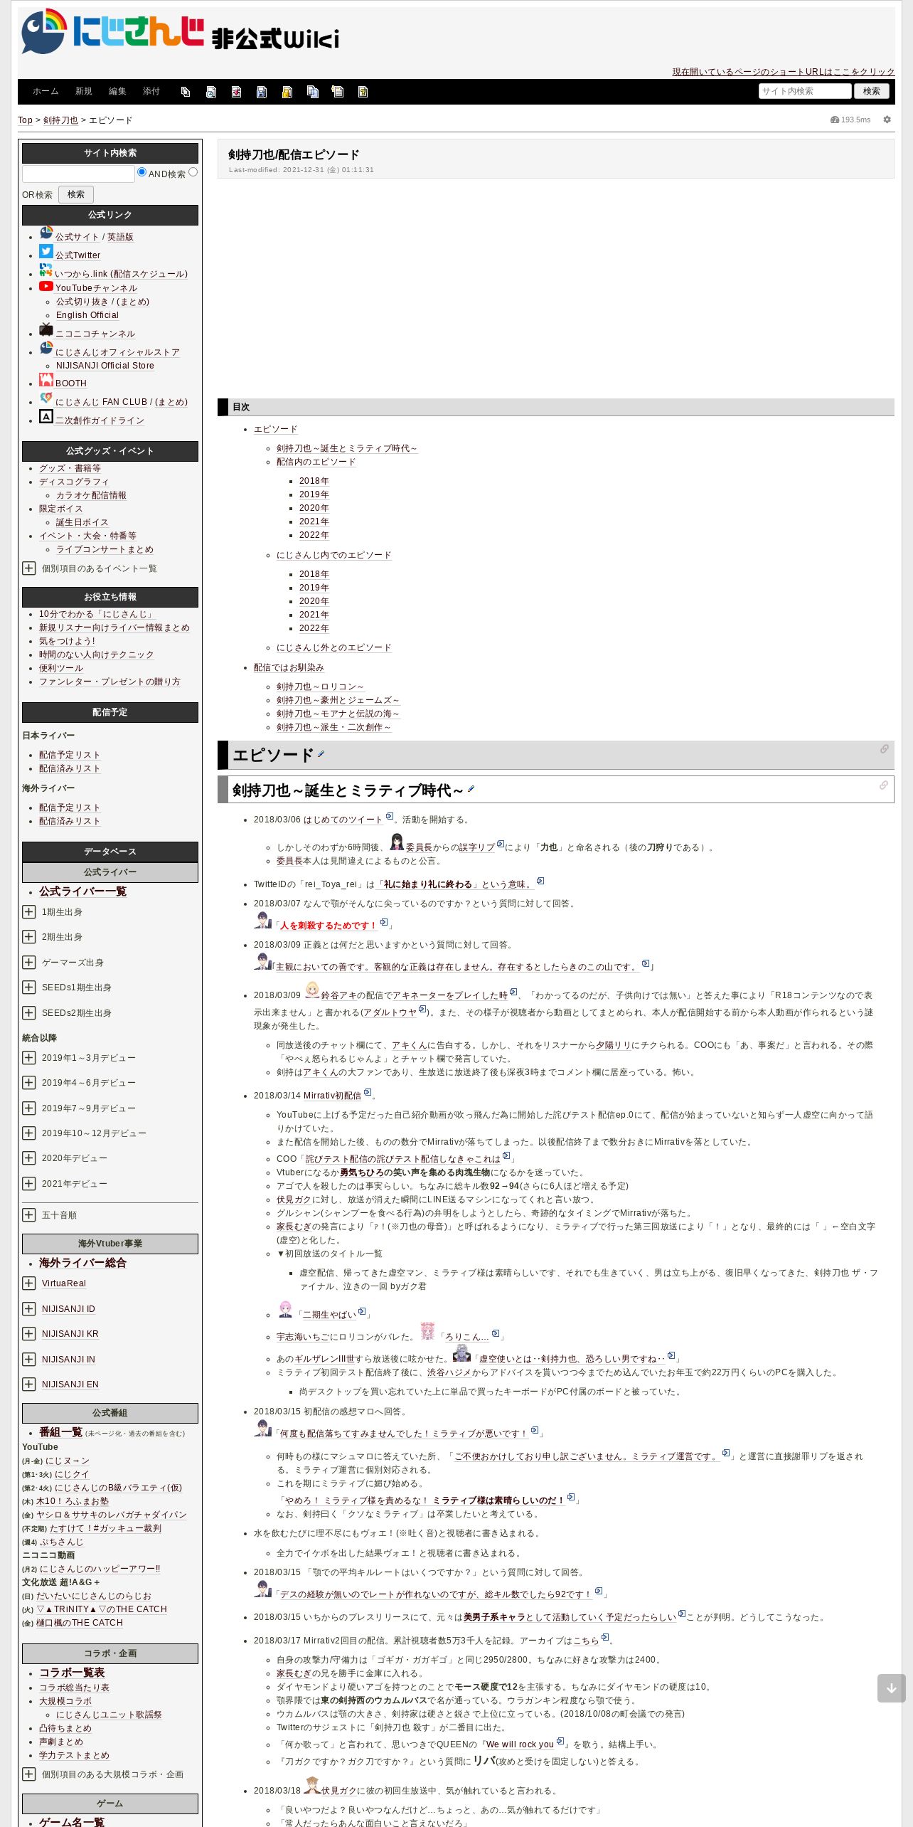This screenshot has width=913, height=1827.
Task: Click the double-page list icon in toolbar
Action: [312, 92]
